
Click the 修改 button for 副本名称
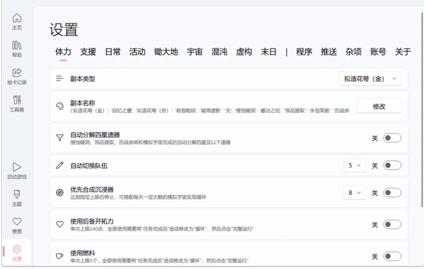tap(379, 106)
